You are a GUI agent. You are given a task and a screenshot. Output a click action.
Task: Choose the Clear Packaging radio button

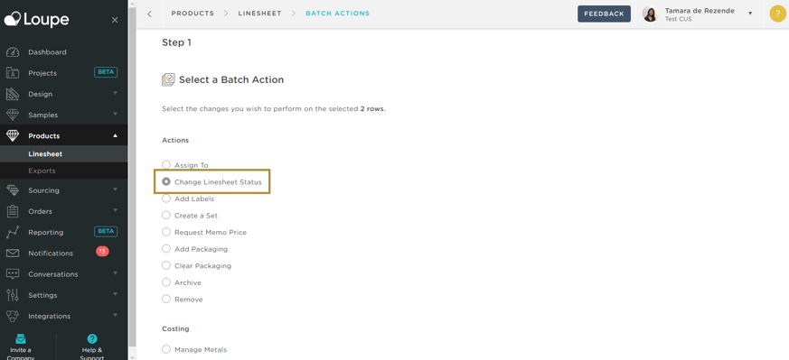click(x=166, y=265)
